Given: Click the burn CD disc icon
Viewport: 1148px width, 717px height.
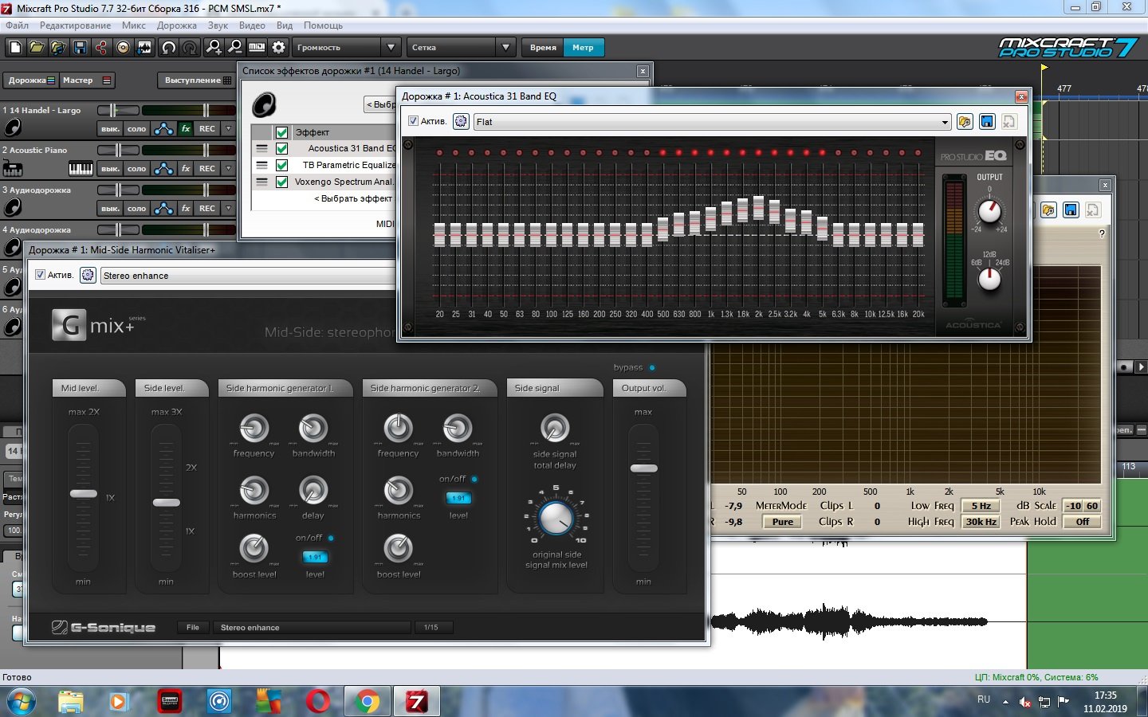Looking at the screenshot, I should (x=123, y=48).
